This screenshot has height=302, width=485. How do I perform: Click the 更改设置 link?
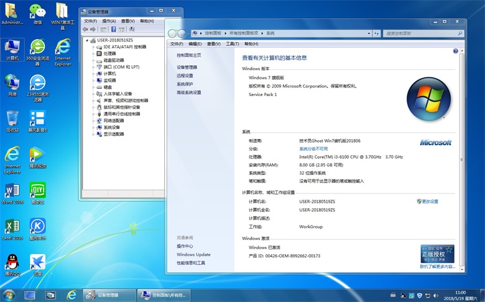point(430,202)
